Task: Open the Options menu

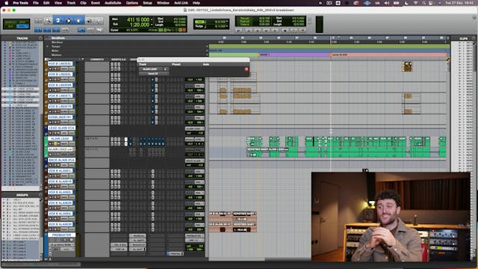Action: tap(132, 3)
